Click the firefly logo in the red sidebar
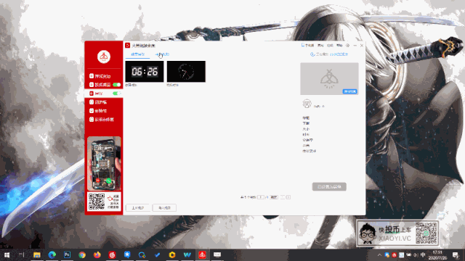This screenshot has width=465, height=261. (x=104, y=57)
